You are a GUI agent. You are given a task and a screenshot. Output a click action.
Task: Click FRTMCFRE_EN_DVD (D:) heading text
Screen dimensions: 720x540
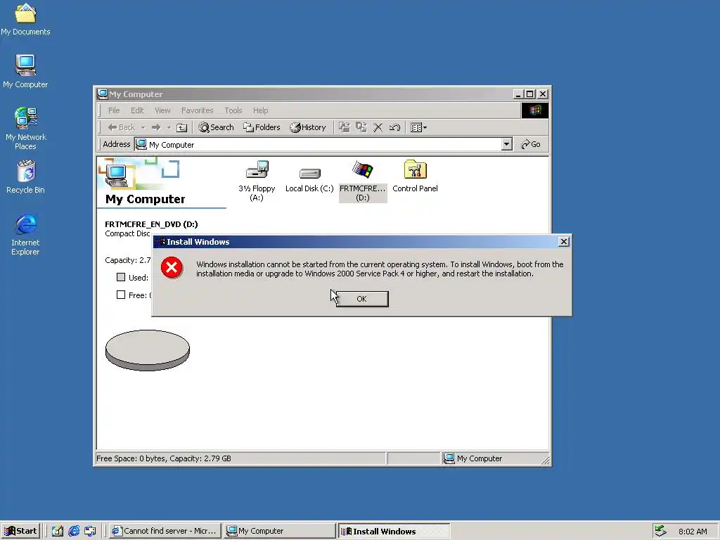tap(151, 224)
